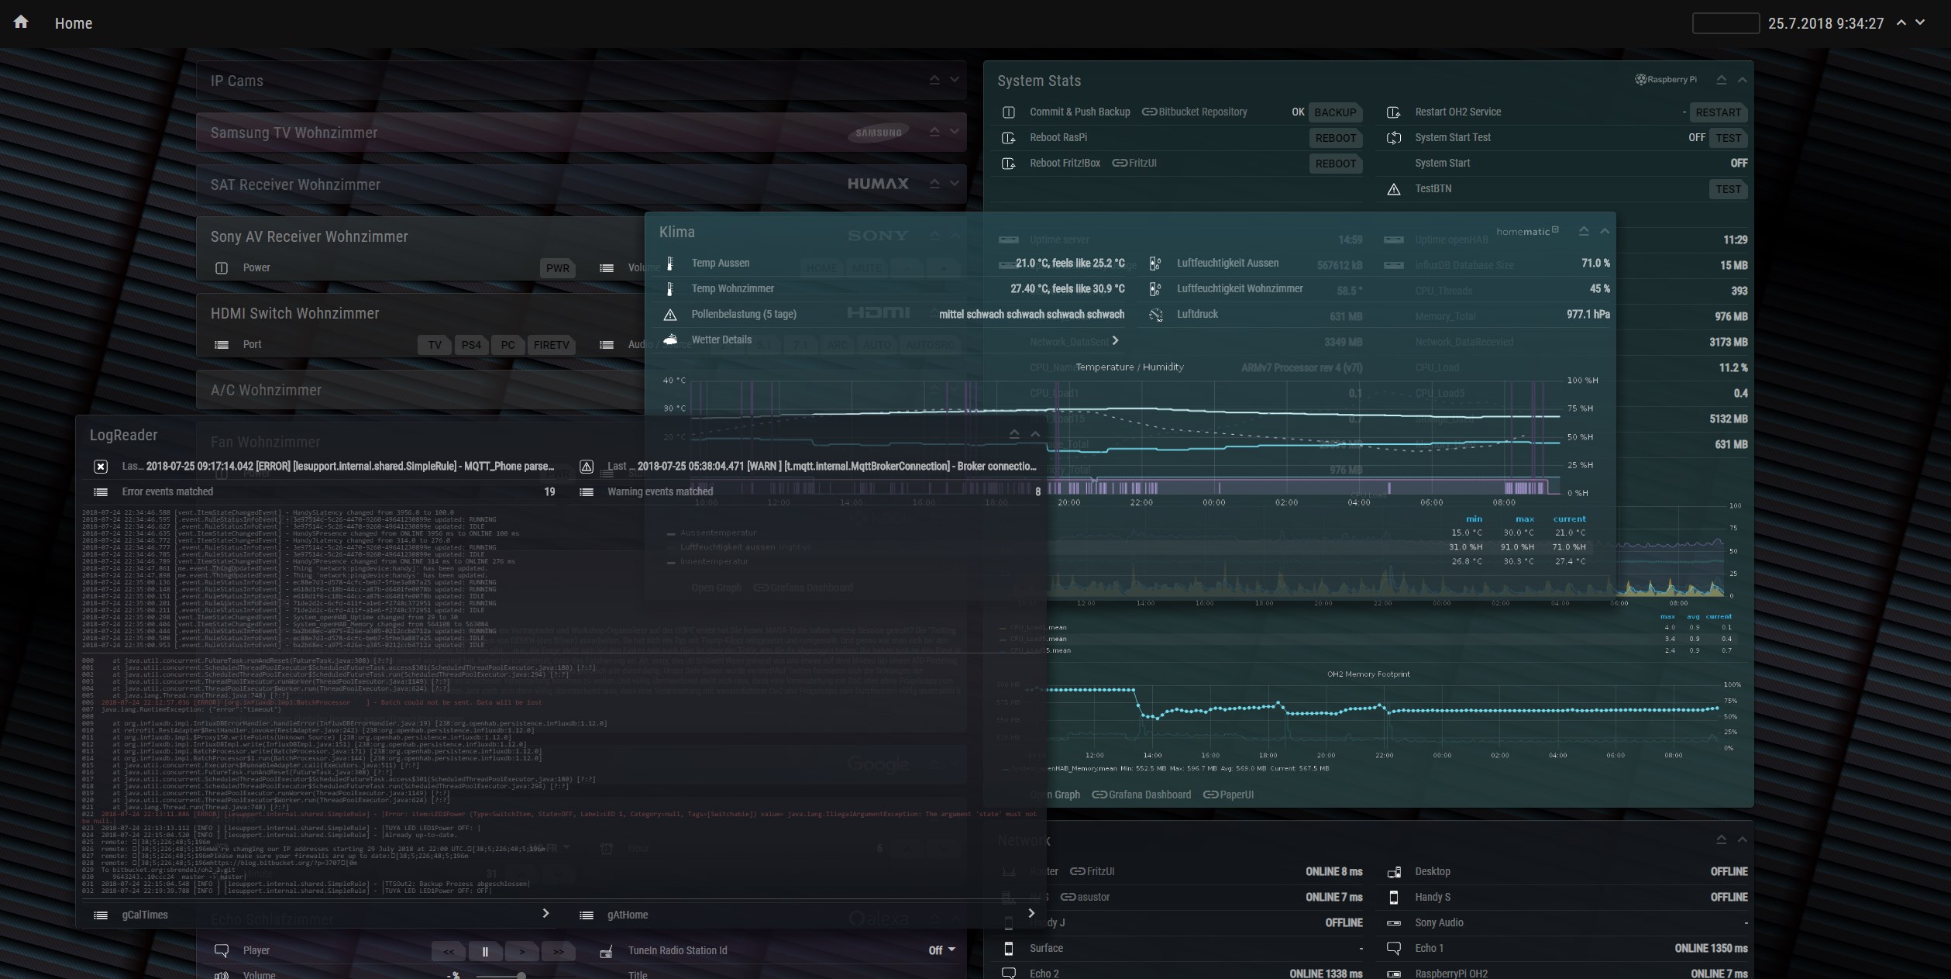The image size is (1951, 979).
Task: Click the warning triangle icon beside TestBTN
Action: coord(1393,189)
